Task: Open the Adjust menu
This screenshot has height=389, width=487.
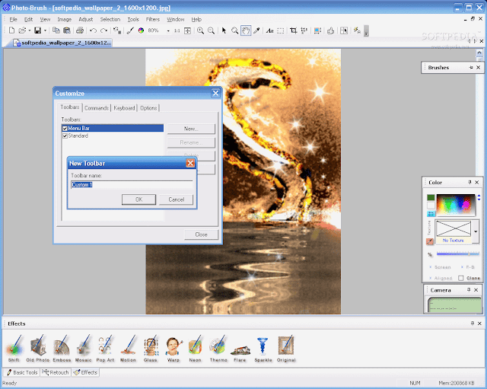Action: [86, 19]
